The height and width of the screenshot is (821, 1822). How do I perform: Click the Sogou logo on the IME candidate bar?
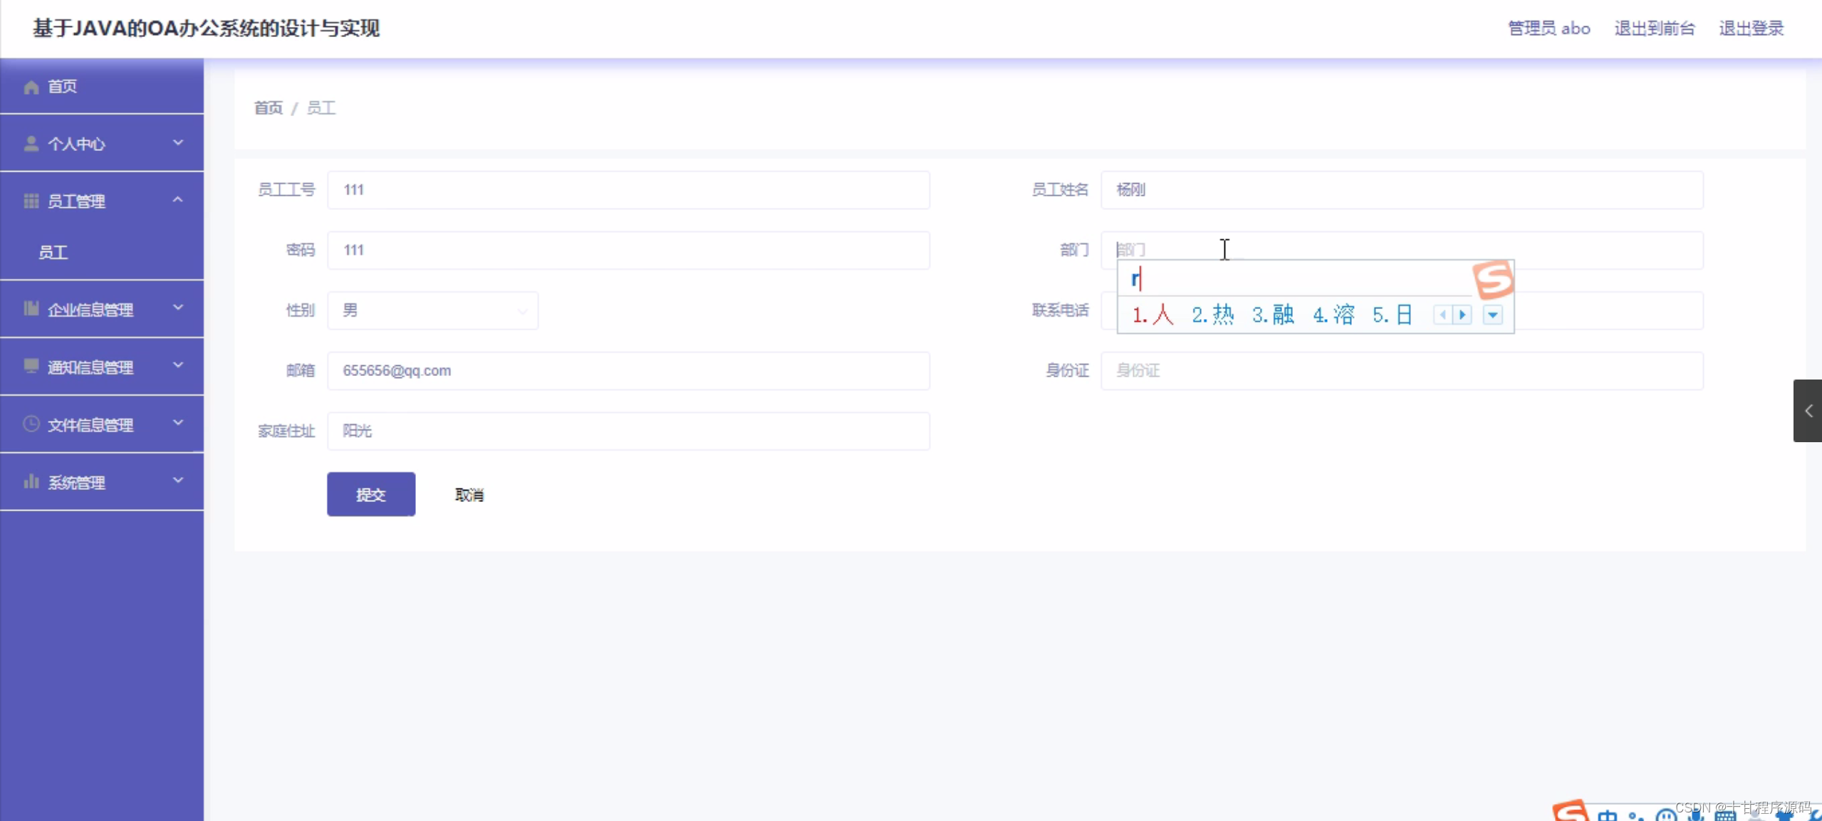click(1493, 278)
